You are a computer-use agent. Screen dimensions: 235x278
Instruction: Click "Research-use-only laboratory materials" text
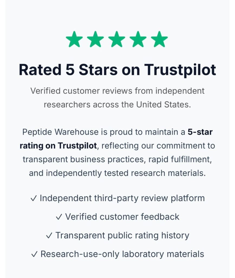pos(122,254)
